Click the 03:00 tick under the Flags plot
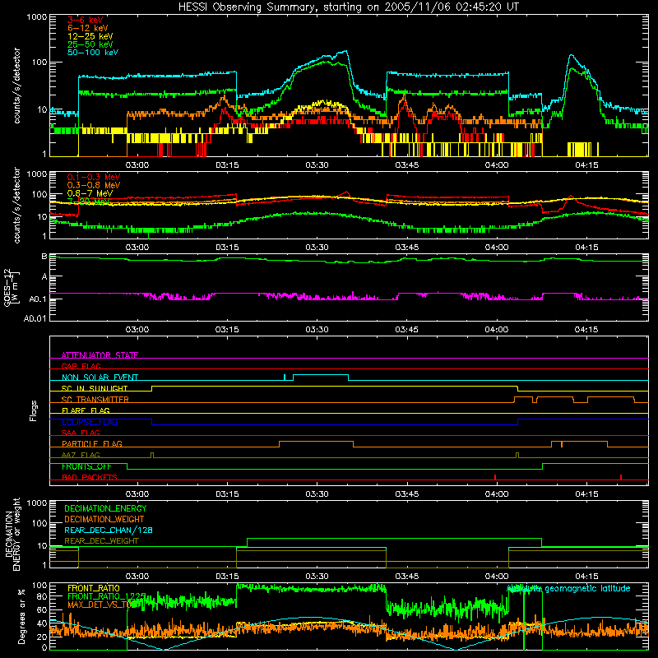The width and height of the screenshot is (658, 658). click(137, 494)
